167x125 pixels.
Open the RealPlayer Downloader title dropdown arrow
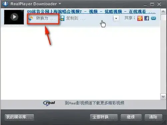coord(60,4)
